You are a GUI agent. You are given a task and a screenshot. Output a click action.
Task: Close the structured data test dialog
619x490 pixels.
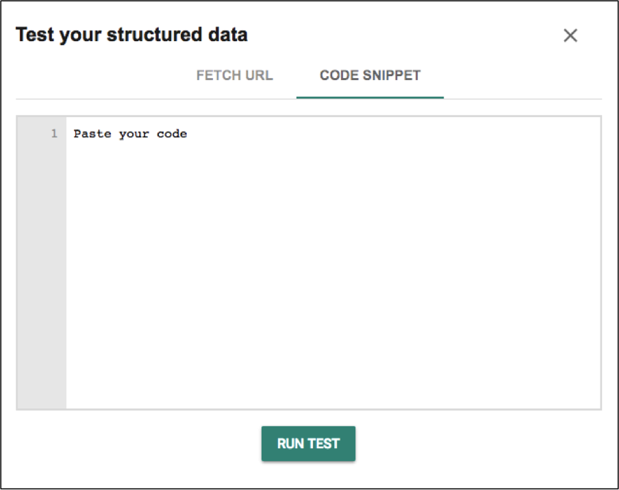(x=570, y=36)
